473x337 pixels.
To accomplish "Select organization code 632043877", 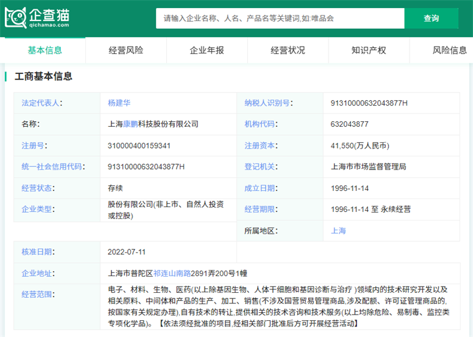I will point(350,124).
